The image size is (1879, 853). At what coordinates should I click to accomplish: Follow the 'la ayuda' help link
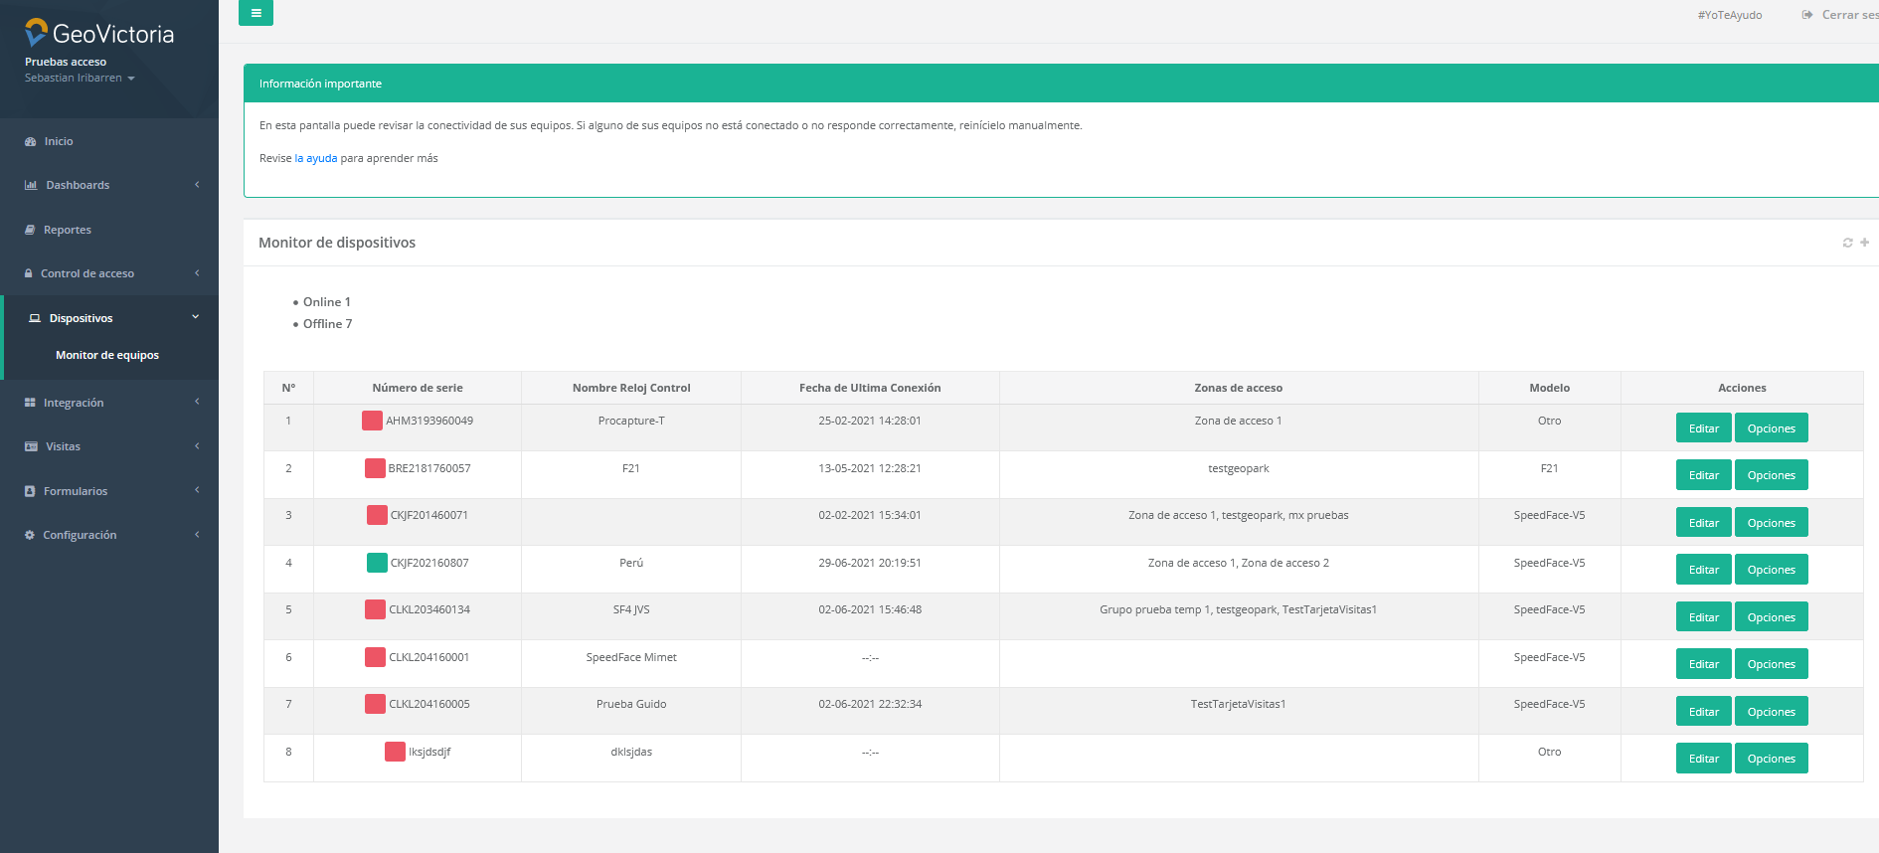pyautogui.click(x=315, y=158)
